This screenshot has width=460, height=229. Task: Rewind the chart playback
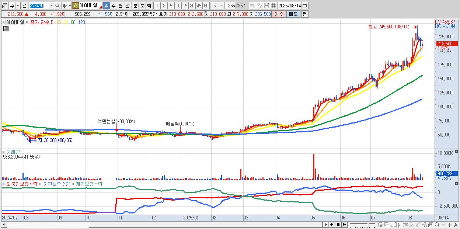coord(332,225)
